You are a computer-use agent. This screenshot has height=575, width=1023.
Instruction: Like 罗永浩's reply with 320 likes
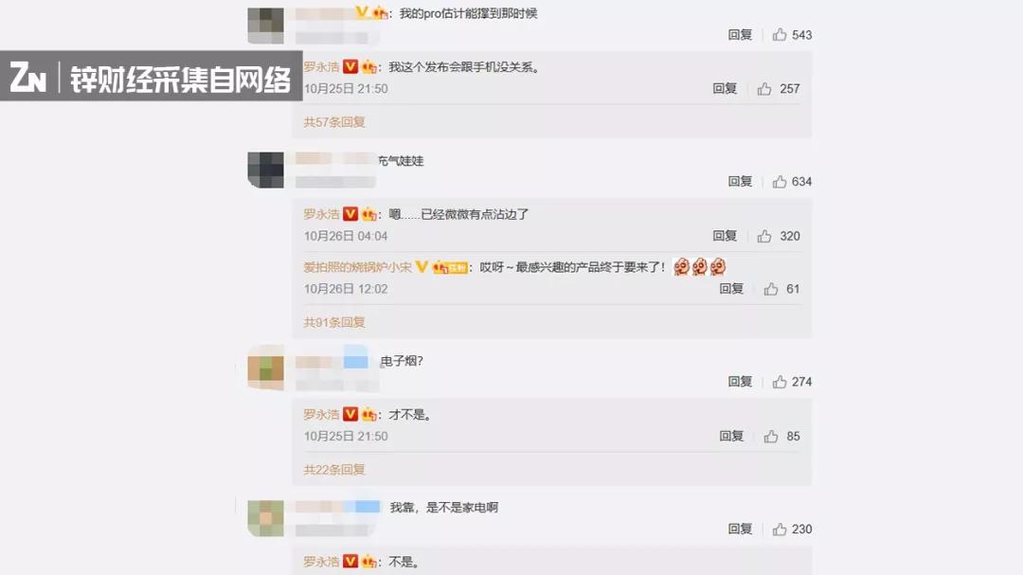(x=764, y=236)
